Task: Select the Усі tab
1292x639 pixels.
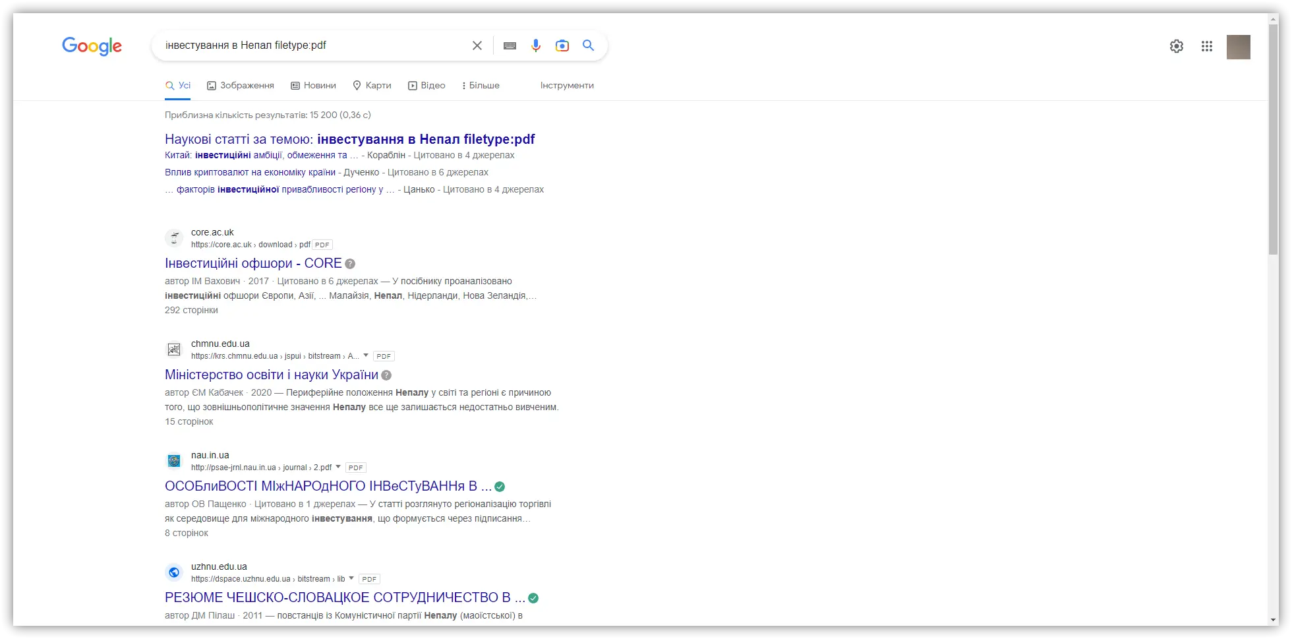Action: pos(178,86)
